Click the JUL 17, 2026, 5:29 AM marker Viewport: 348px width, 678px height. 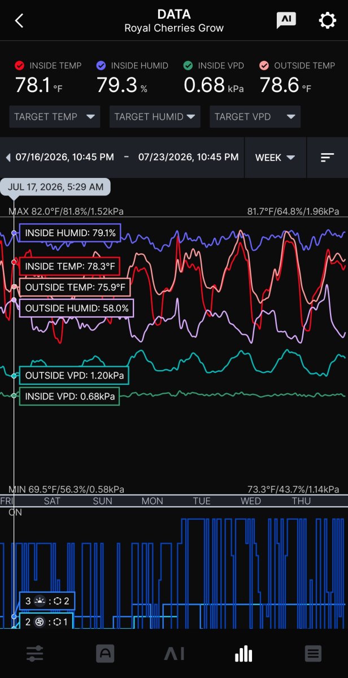[55, 186]
